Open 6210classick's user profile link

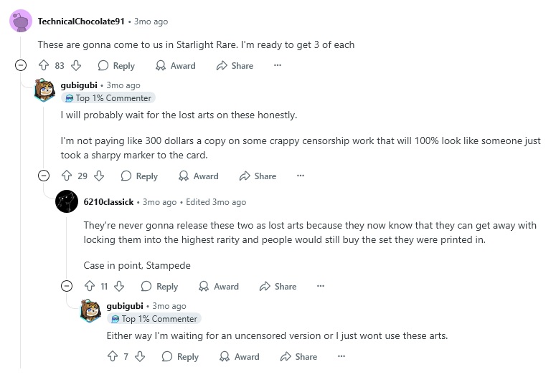click(x=109, y=202)
